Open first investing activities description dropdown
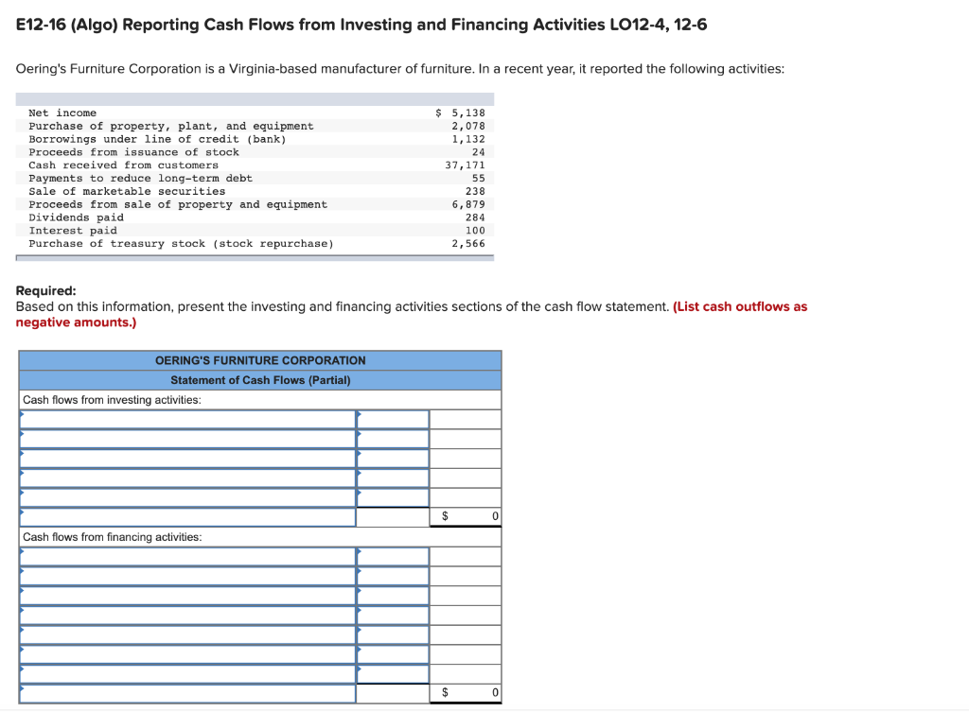This screenshot has width=969, height=712. pyautogui.click(x=187, y=419)
